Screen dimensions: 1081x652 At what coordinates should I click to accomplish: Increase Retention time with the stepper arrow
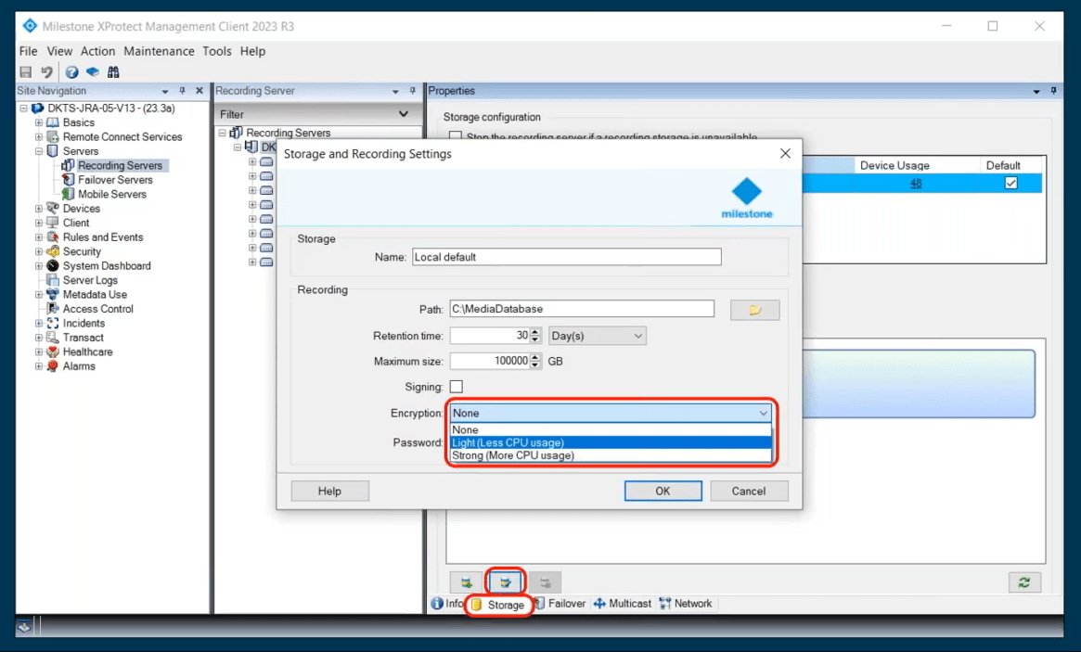[534, 331]
